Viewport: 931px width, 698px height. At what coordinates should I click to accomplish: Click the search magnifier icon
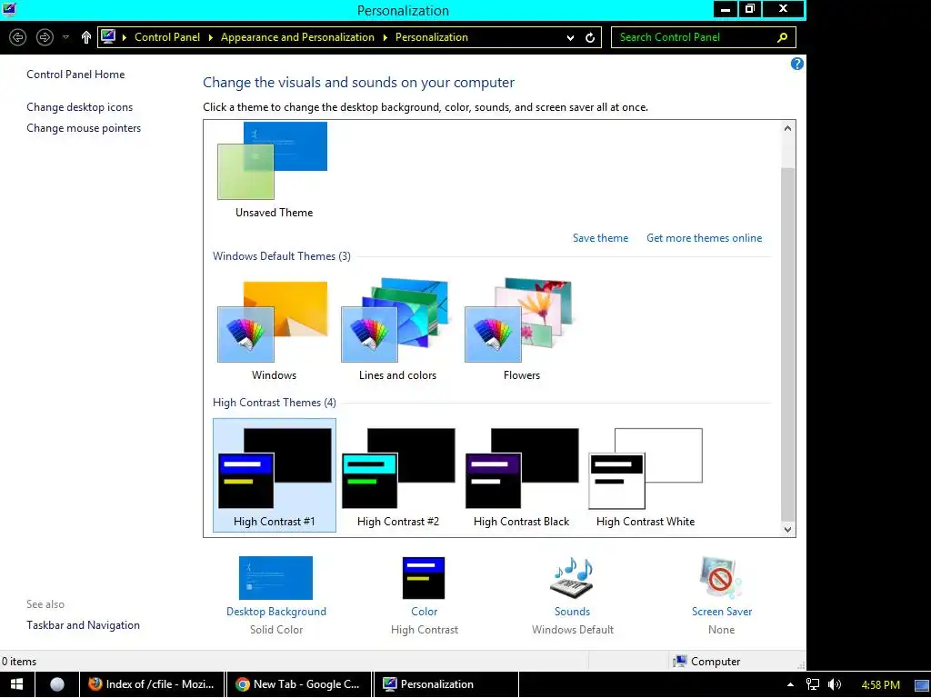pyautogui.click(x=783, y=37)
